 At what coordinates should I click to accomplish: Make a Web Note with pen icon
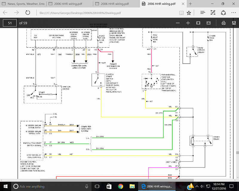(213, 13)
